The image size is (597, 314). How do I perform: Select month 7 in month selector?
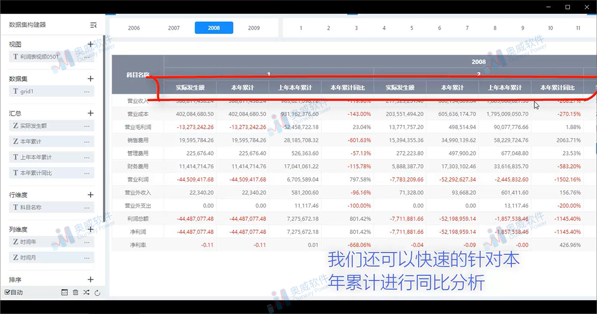tap(467, 28)
